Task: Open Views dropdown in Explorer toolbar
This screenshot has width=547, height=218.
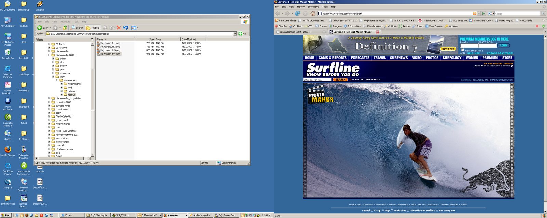Action: tap(135, 28)
